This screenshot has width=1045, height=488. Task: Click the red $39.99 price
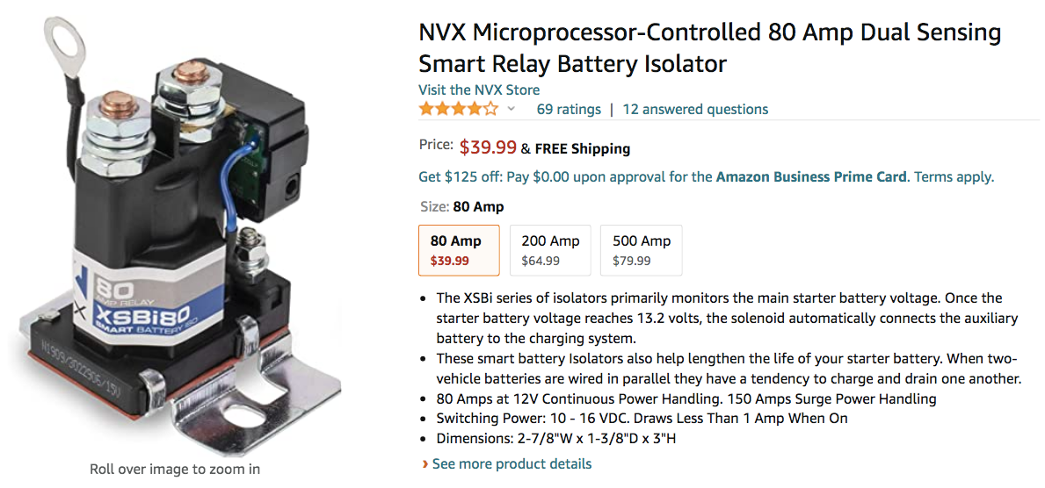click(x=488, y=147)
